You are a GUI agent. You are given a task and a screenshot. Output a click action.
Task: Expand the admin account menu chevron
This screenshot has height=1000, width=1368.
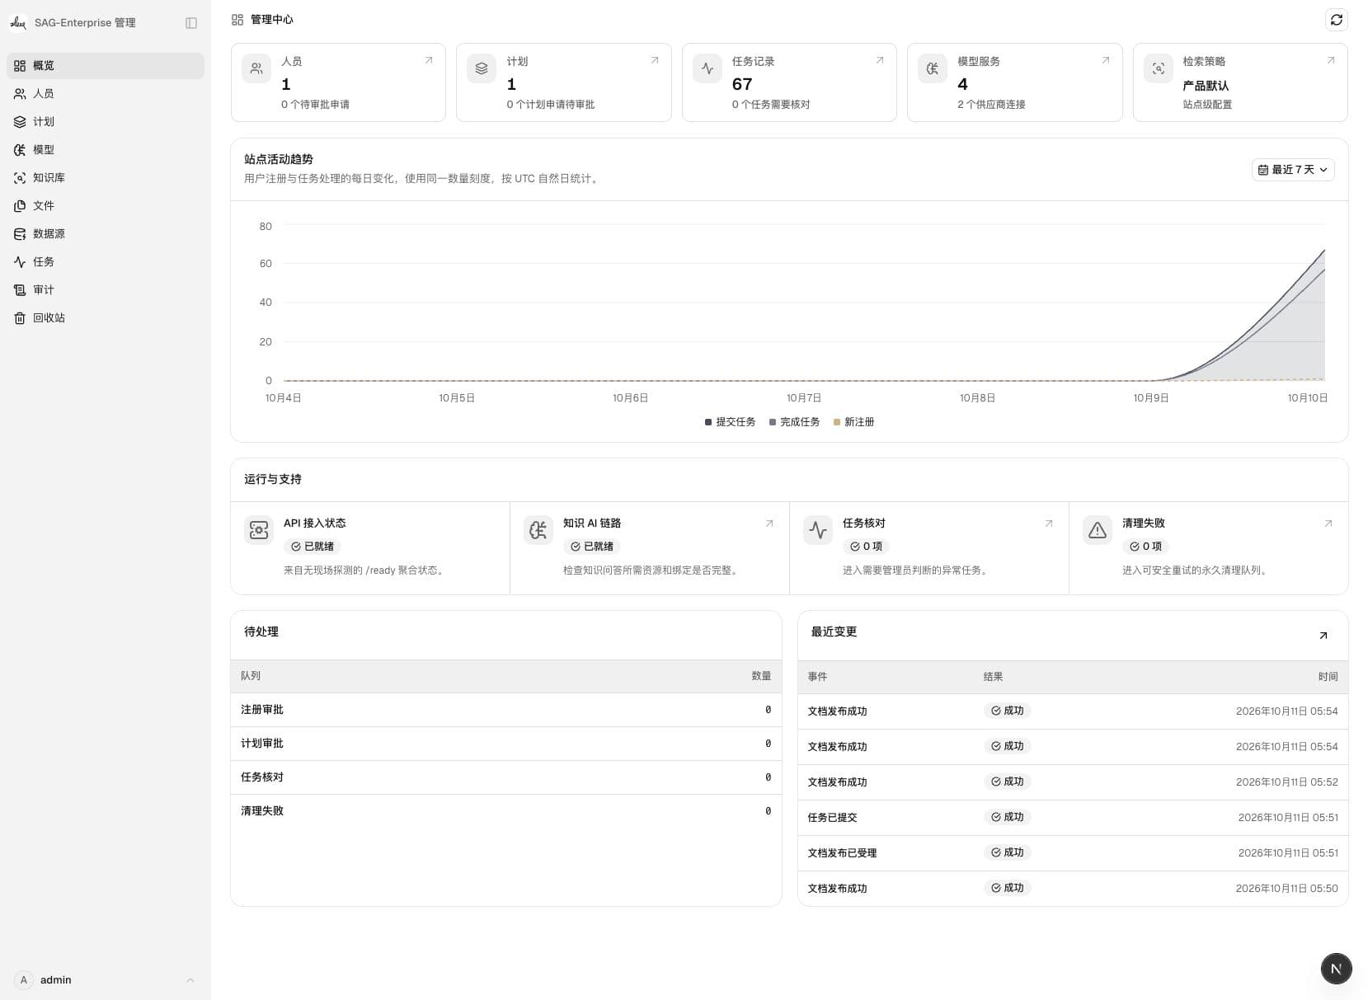coord(190,980)
